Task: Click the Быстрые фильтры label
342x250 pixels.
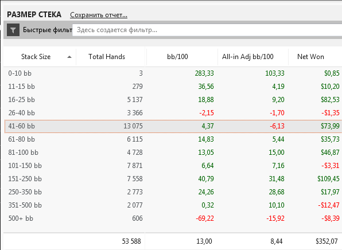Action: [48, 30]
